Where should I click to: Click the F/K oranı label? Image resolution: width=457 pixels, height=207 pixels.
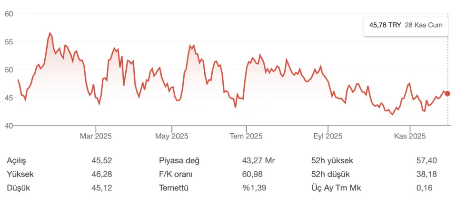(x=176, y=174)
